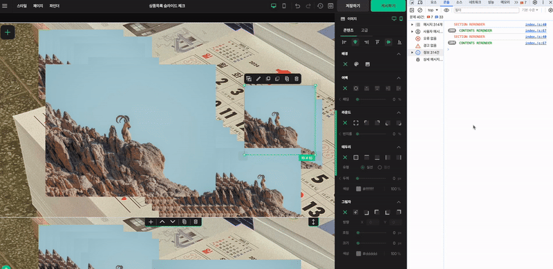Image resolution: width=553 pixels, height=269 pixels.
Task: Show more DevTools tabs via the >> chevron
Action: pyautogui.click(x=516, y=3)
